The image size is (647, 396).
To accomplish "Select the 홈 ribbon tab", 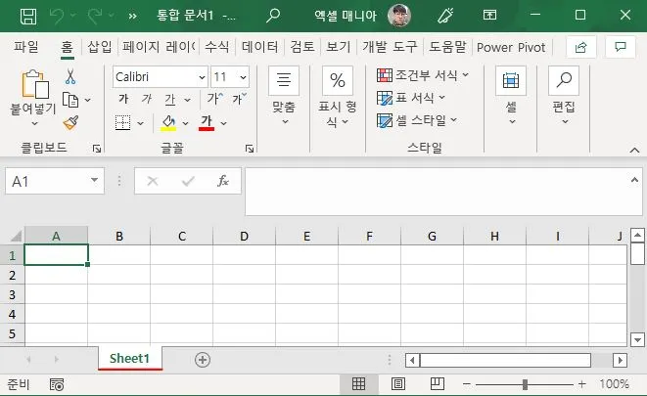I will coord(68,47).
